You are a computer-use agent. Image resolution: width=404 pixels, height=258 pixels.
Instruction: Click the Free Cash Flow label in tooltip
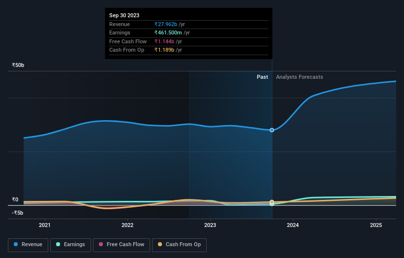[128, 41]
